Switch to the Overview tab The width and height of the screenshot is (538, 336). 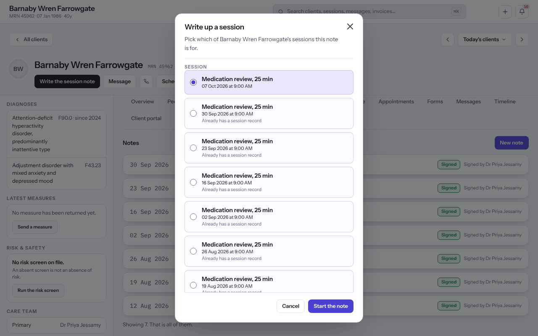[x=142, y=102]
